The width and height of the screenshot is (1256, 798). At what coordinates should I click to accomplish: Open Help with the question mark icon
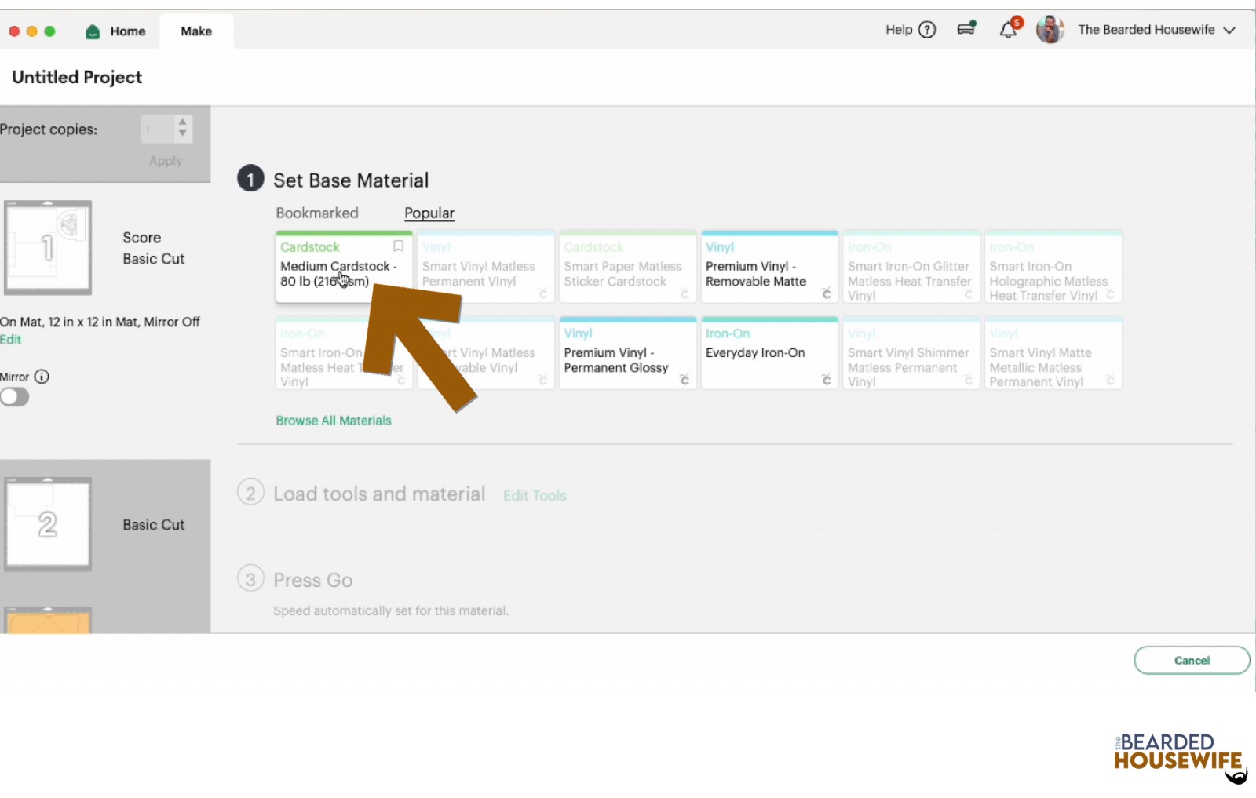pyautogui.click(x=927, y=29)
